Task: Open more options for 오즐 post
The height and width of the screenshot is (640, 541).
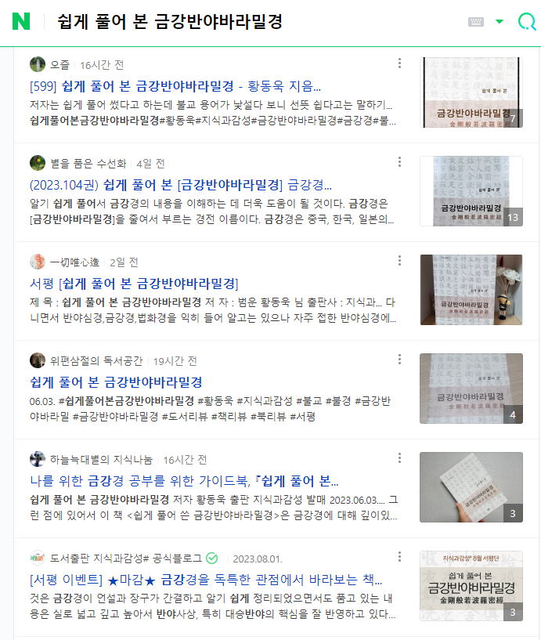Action: (399, 63)
